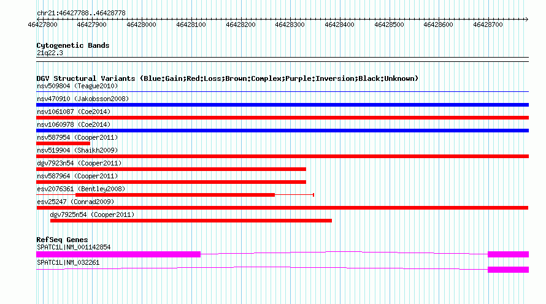Click the esv2076361 thin outer-boundary end marker

coord(313,195)
